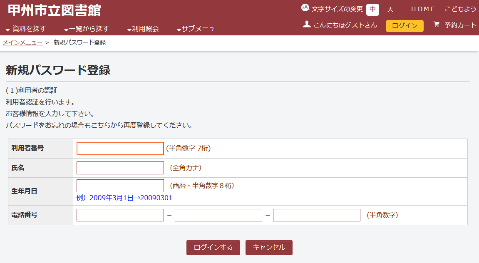This screenshot has width=479, height=263.
Task: Set text size to 中 (medium)
Action: (x=372, y=10)
